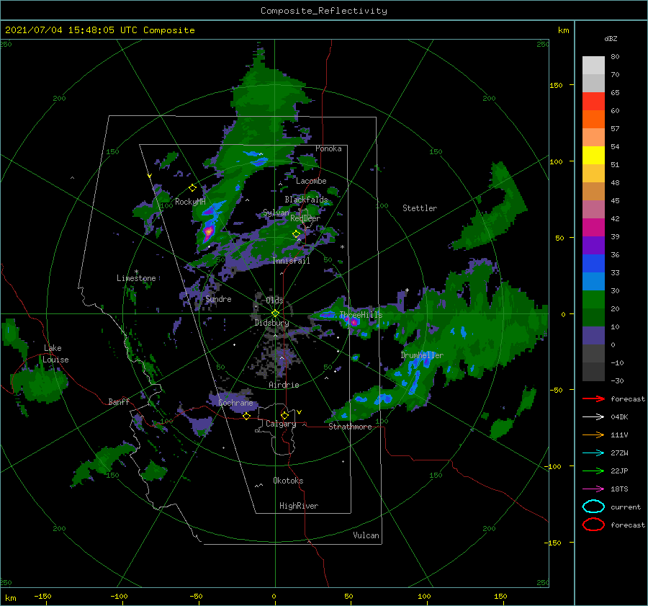Pick the light blue 33 dBZ swatch

point(593,281)
